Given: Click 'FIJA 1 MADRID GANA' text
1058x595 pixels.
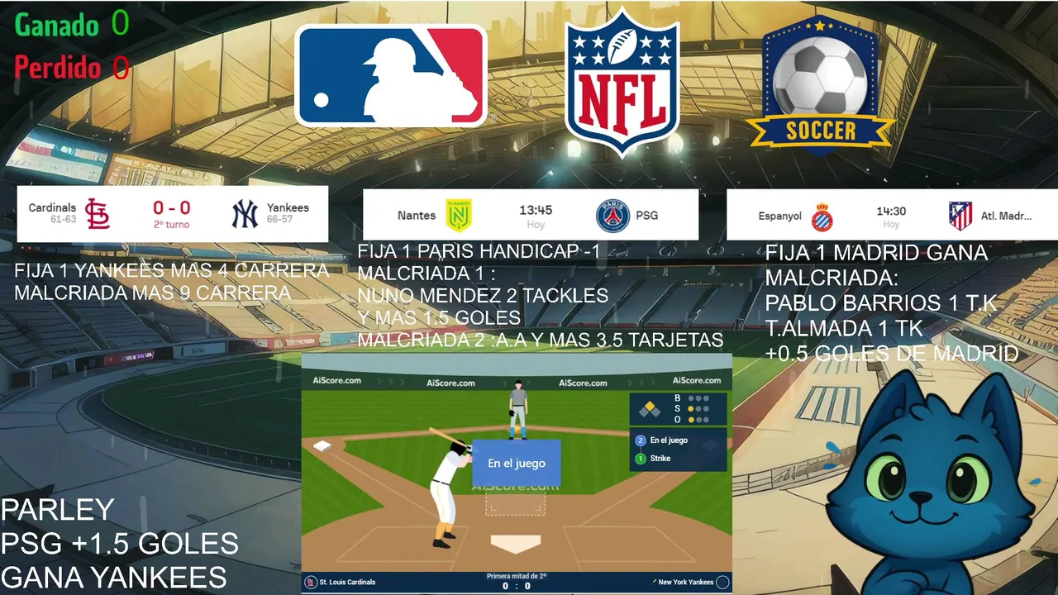Looking at the screenshot, I should tap(876, 253).
